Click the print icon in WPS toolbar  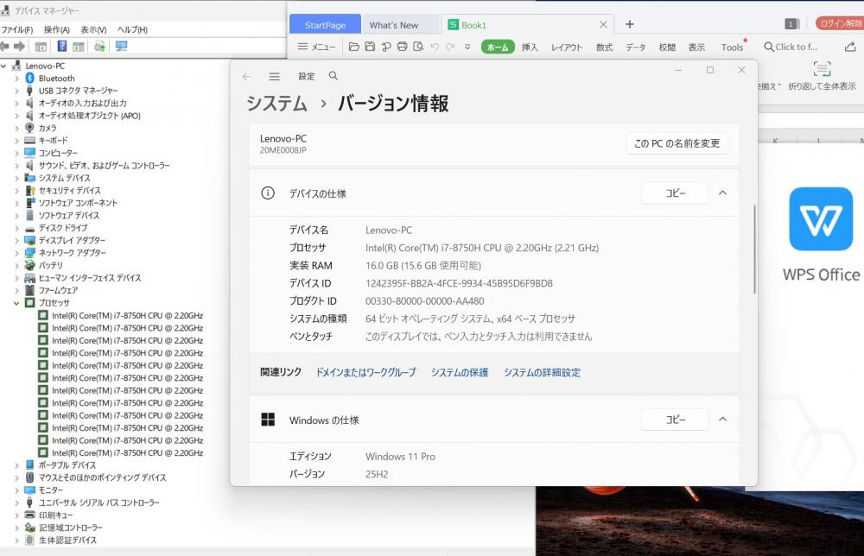402,47
